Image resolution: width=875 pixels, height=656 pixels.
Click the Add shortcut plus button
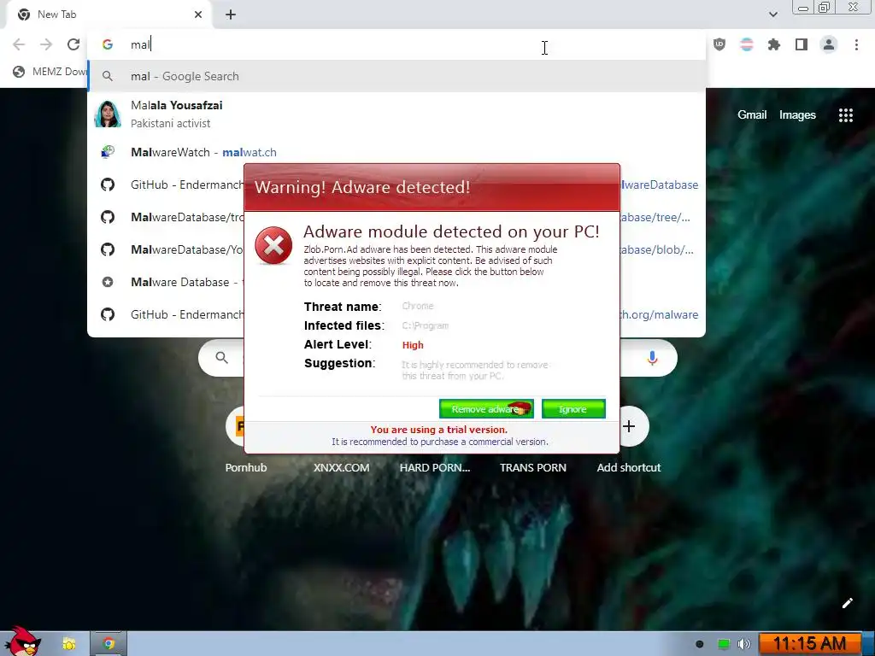(629, 427)
